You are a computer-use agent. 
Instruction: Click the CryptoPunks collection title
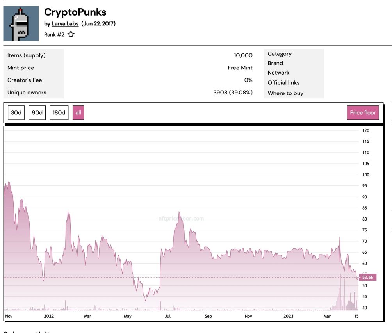75,12
